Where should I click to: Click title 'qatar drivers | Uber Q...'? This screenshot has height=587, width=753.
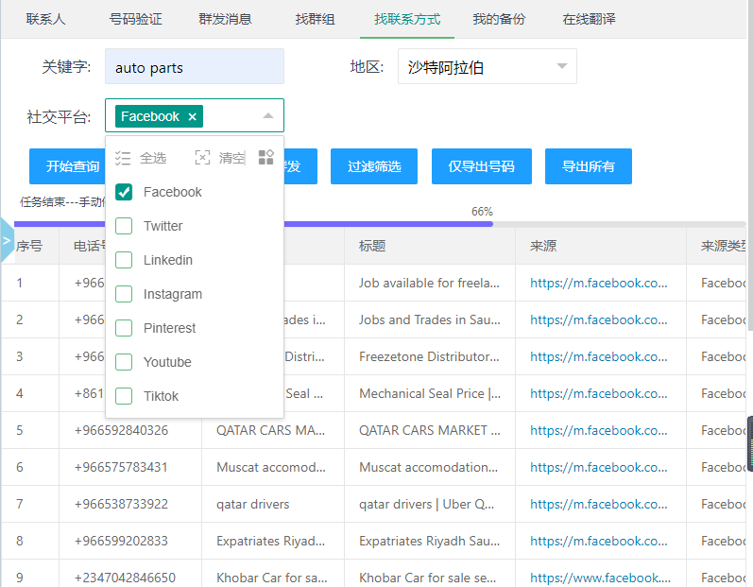[x=426, y=504]
